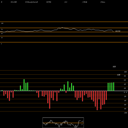Click the '(China' header text
Viewport: 128px width, 128px height.
(x=103, y=2)
